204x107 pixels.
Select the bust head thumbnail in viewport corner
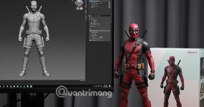(x=80, y=5)
